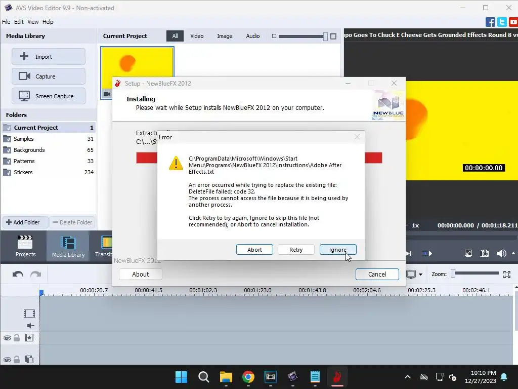
Task: Open the File menu
Action: coord(6,22)
